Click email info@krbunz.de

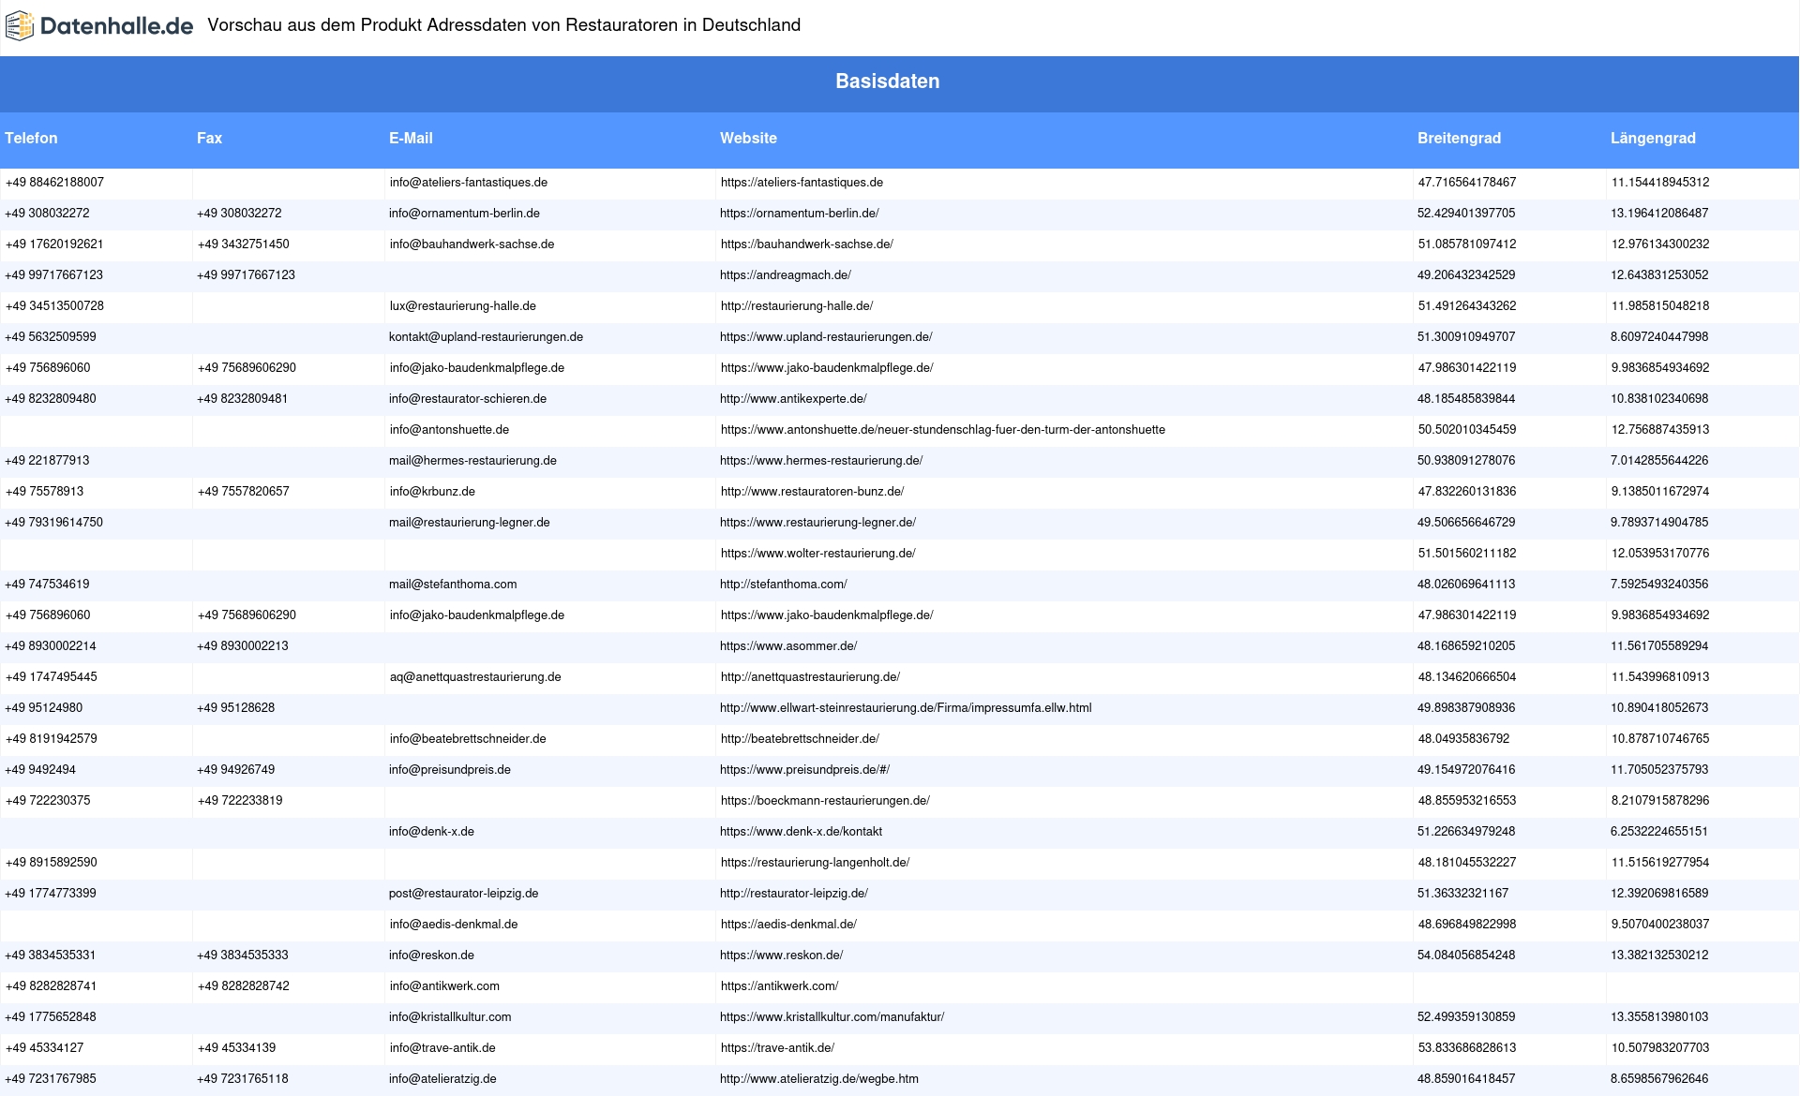pyautogui.click(x=432, y=492)
